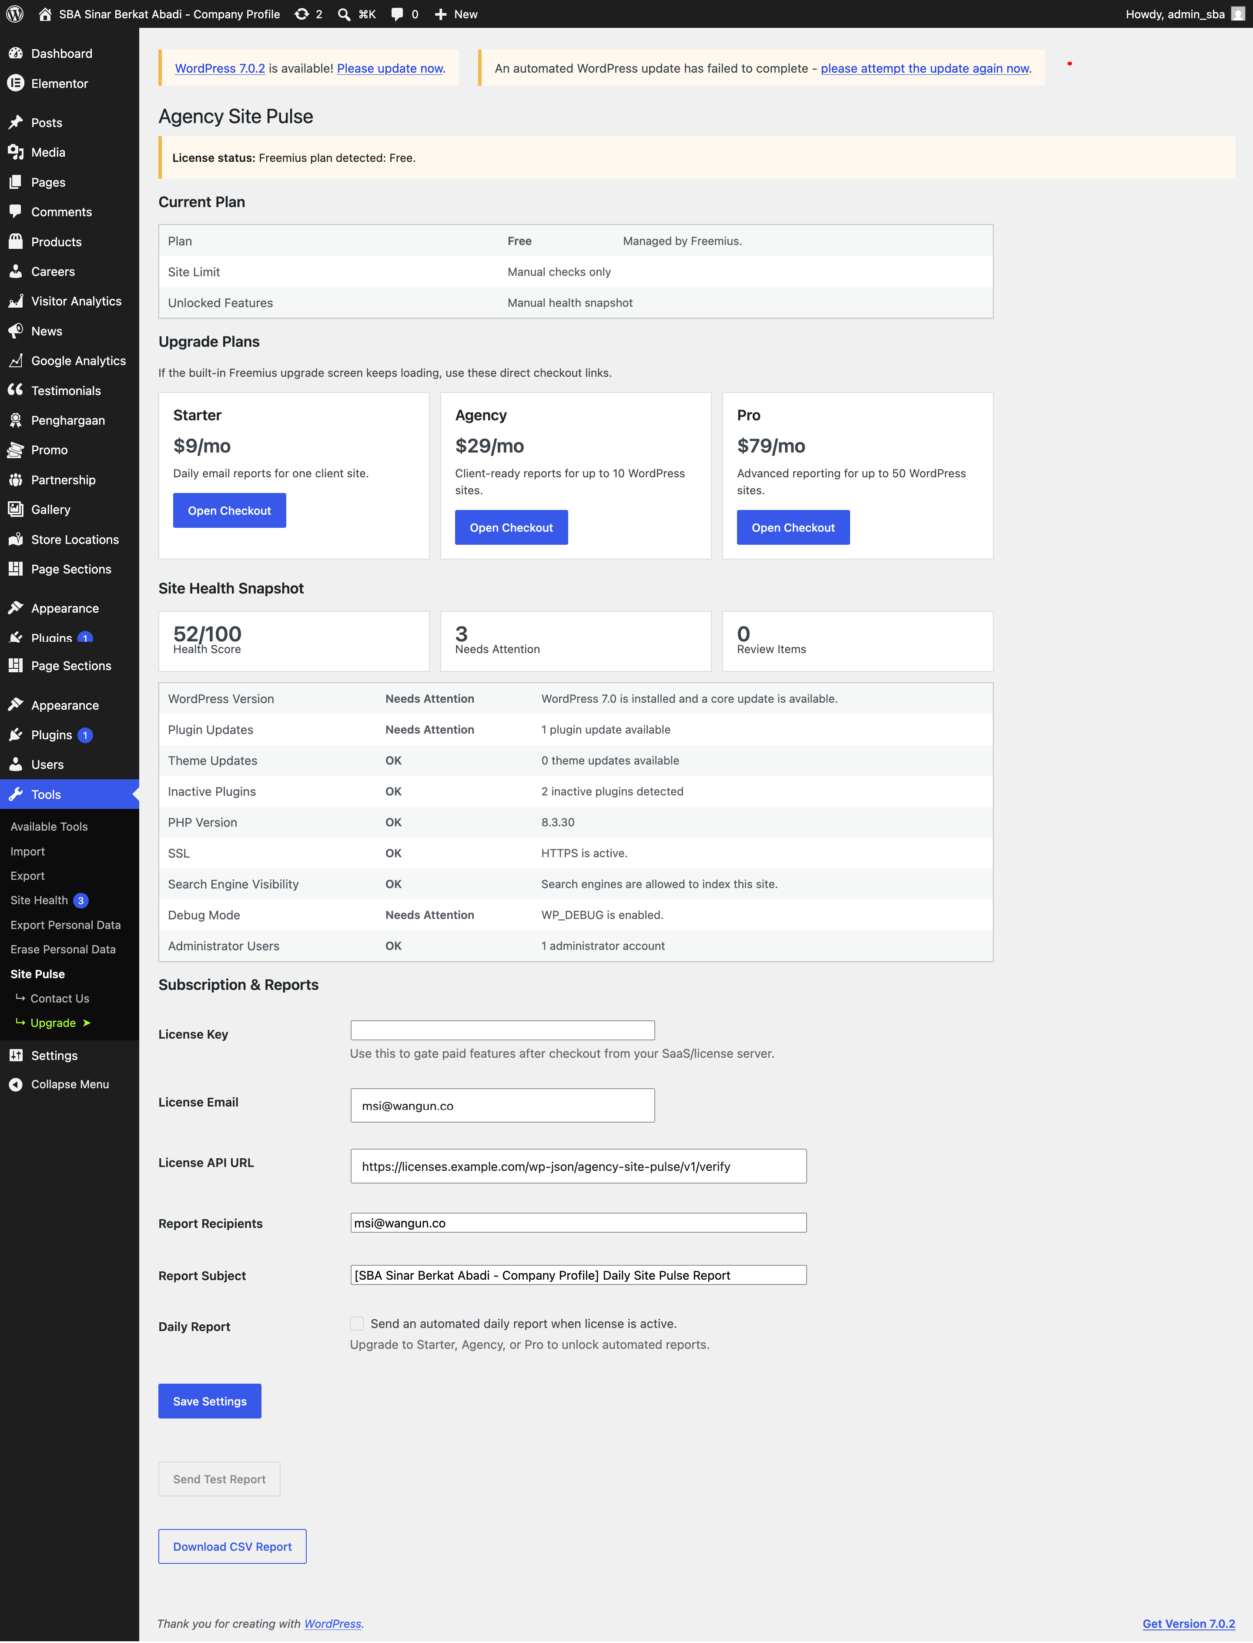Click the 'Manual health snapshot' cell

(x=570, y=303)
